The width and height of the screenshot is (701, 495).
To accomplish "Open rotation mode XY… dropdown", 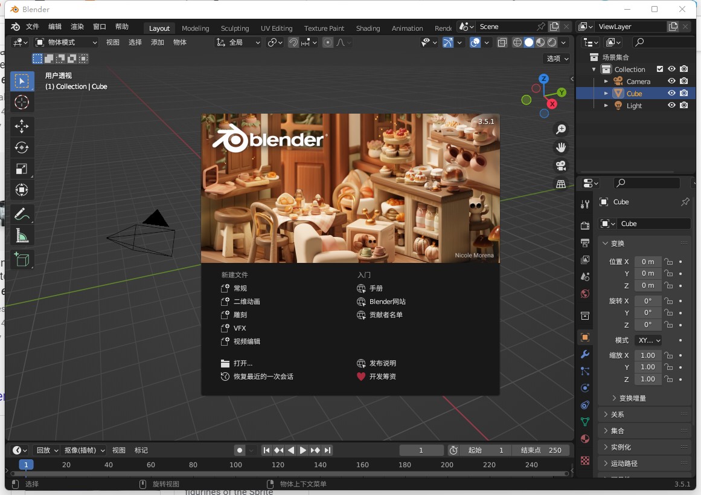I will (648, 340).
